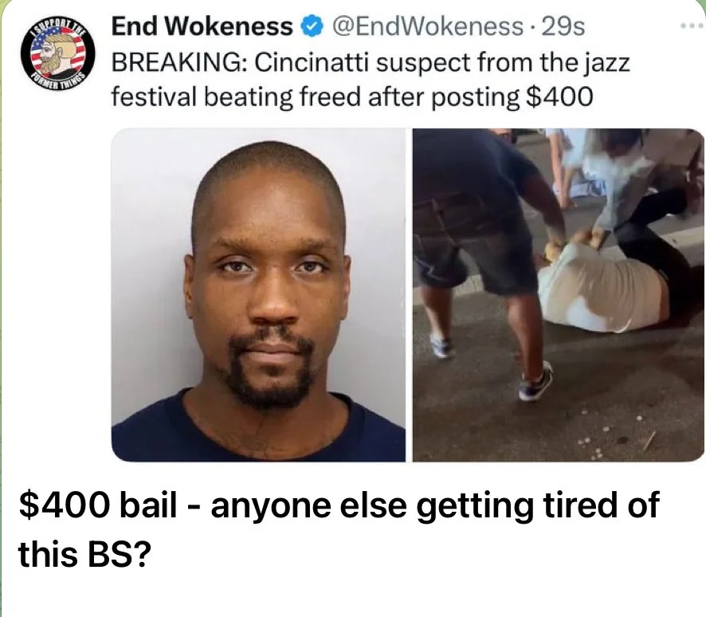The image size is (706, 617).
Task: Click the 'this BS?' caption line
Action: (84, 554)
